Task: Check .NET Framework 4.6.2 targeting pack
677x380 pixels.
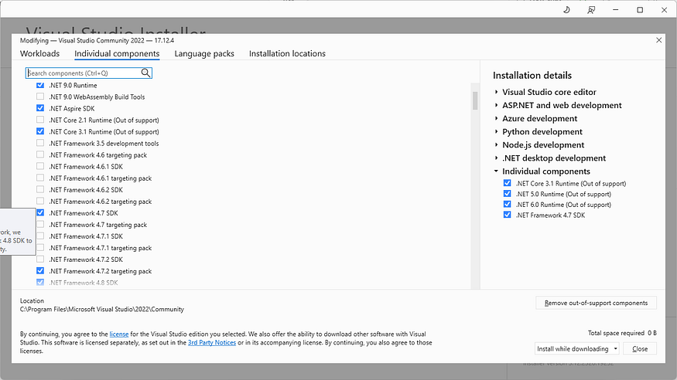Action: [x=40, y=202]
